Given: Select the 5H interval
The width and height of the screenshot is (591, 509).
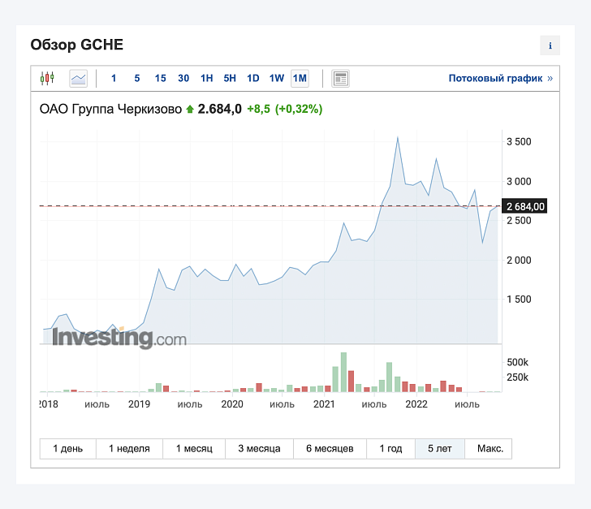Looking at the screenshot, I should [230, 79].
